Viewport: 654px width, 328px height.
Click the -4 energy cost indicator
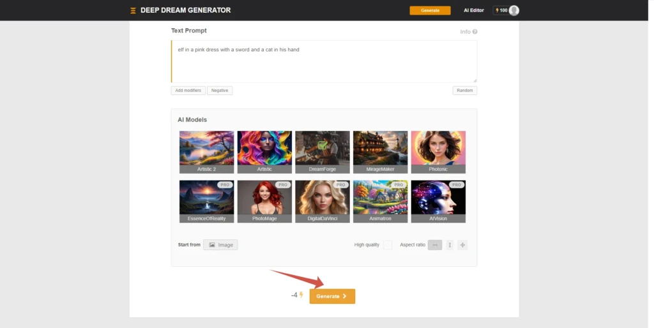(x=297, y=295)
